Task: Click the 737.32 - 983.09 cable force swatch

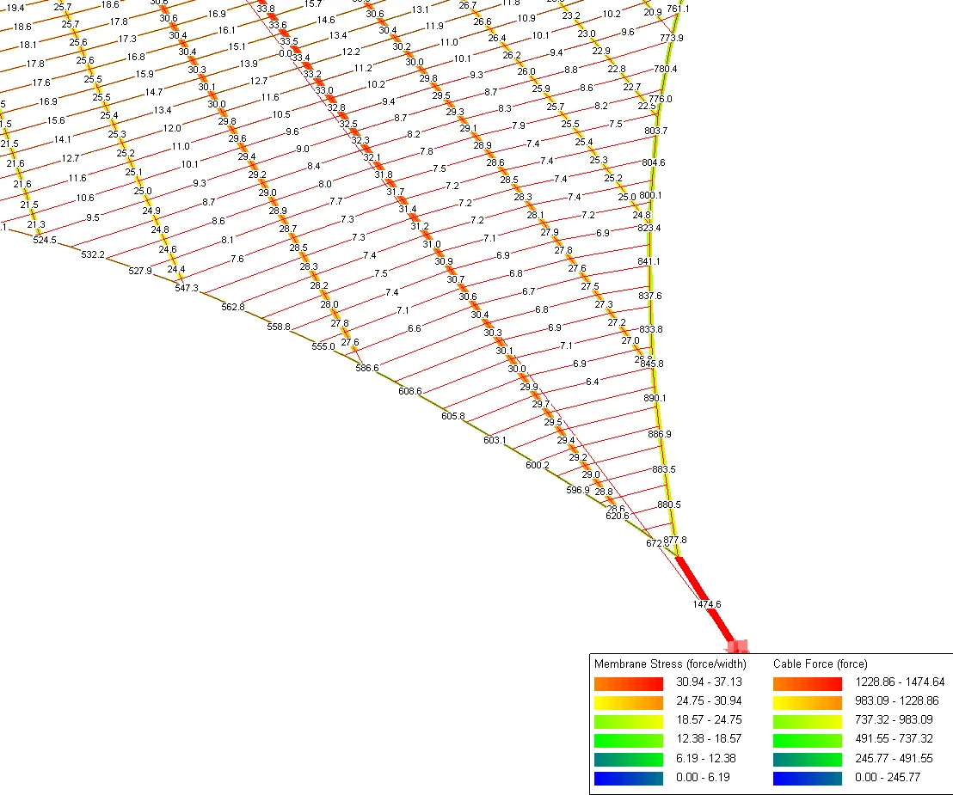Action: click(x=808, y=721)
